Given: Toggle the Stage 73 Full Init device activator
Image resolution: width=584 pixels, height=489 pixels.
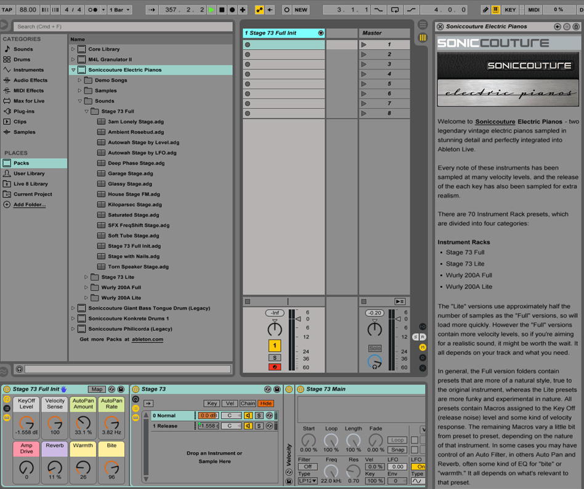Looking at the screenshot, I should pyautogui.click(x=7, y=389).
